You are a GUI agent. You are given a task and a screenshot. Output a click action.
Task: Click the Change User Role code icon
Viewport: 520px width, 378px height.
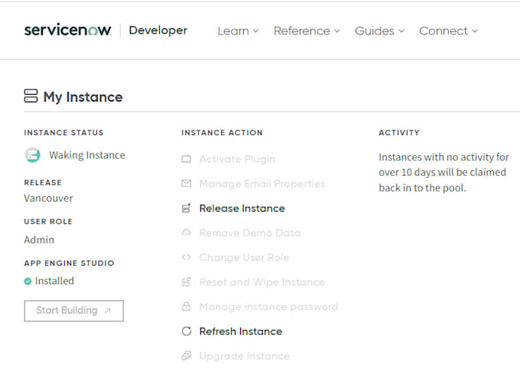tap(187, 257)
